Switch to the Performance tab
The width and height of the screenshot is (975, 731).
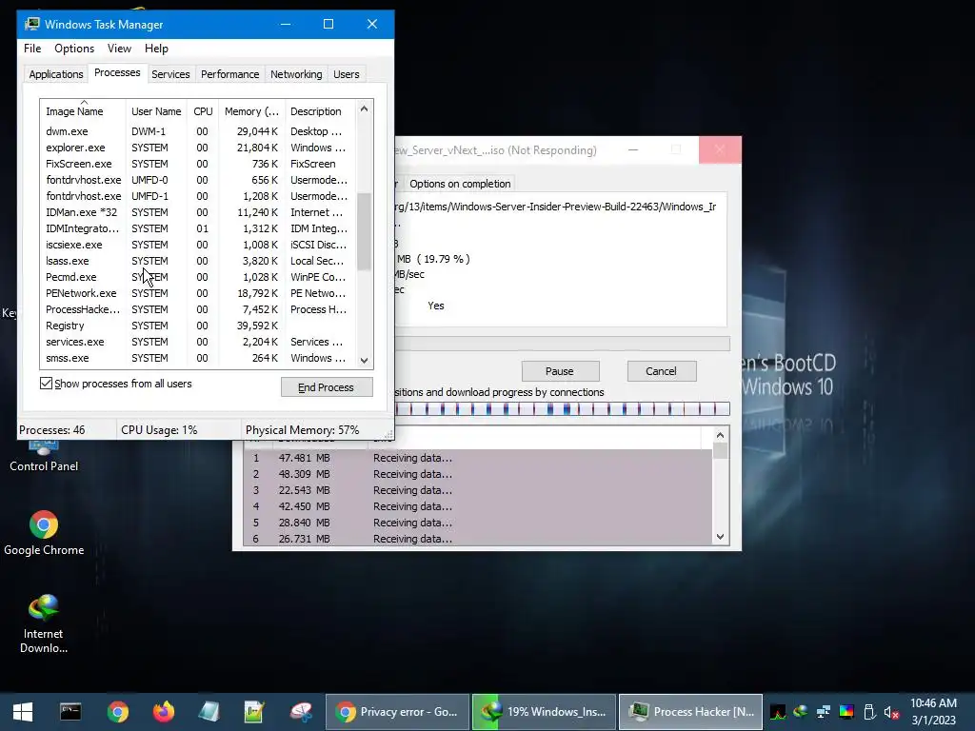[x=229, y=74]
